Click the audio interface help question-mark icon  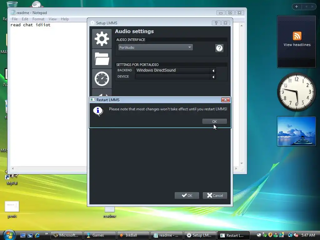click(x=219, y=48)
